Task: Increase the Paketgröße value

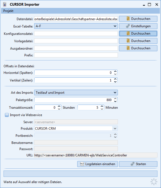Action: coord(115,99)
